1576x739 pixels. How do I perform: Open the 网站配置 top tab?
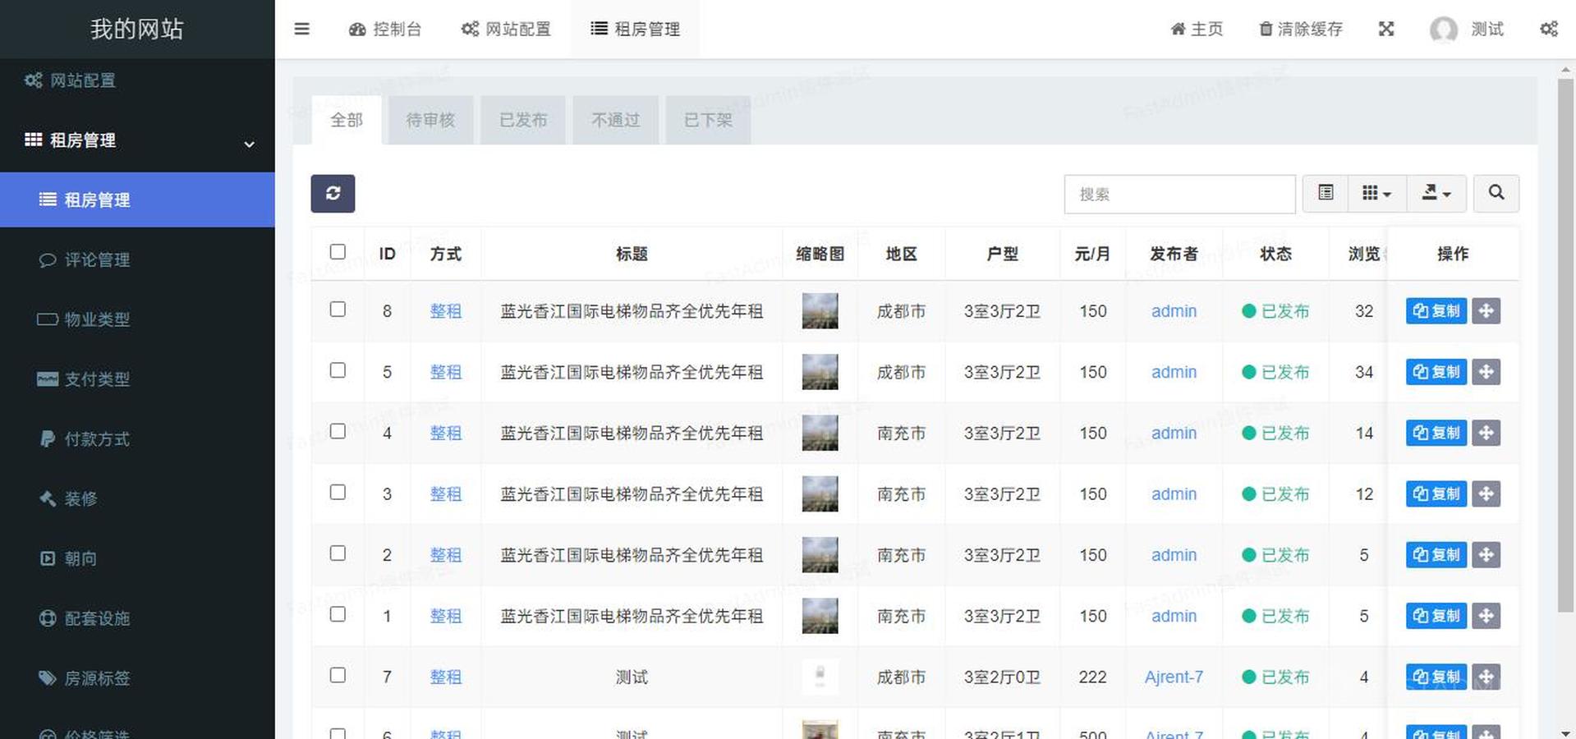(506, 29)
